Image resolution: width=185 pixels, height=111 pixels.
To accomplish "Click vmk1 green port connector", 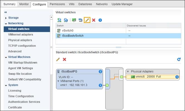I will pos(107,85).
